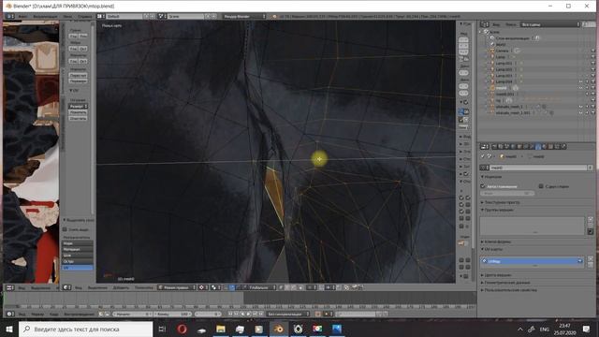Click the Properties editor type icon

(485, 146)
